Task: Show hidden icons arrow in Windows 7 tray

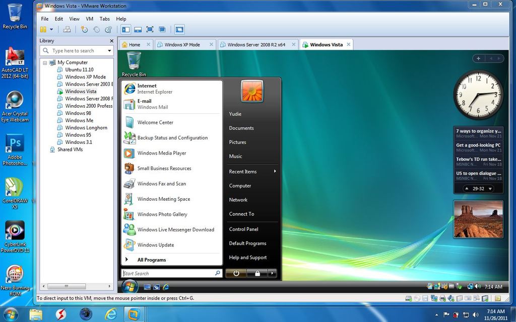Action: click(436, 315)
